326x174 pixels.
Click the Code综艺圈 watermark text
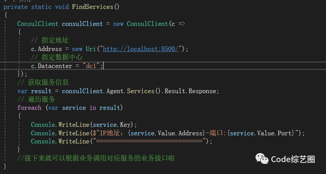coord(293,159)
